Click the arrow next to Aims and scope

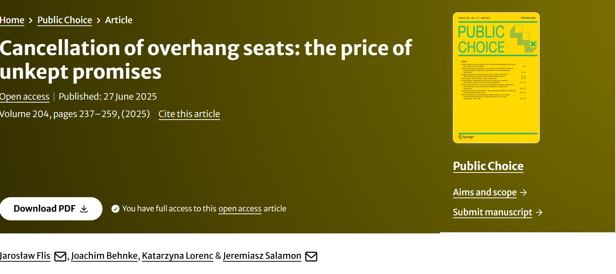pos(523,192)
